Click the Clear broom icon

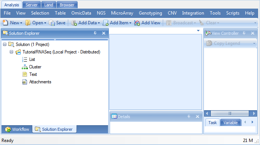point(201,23)
